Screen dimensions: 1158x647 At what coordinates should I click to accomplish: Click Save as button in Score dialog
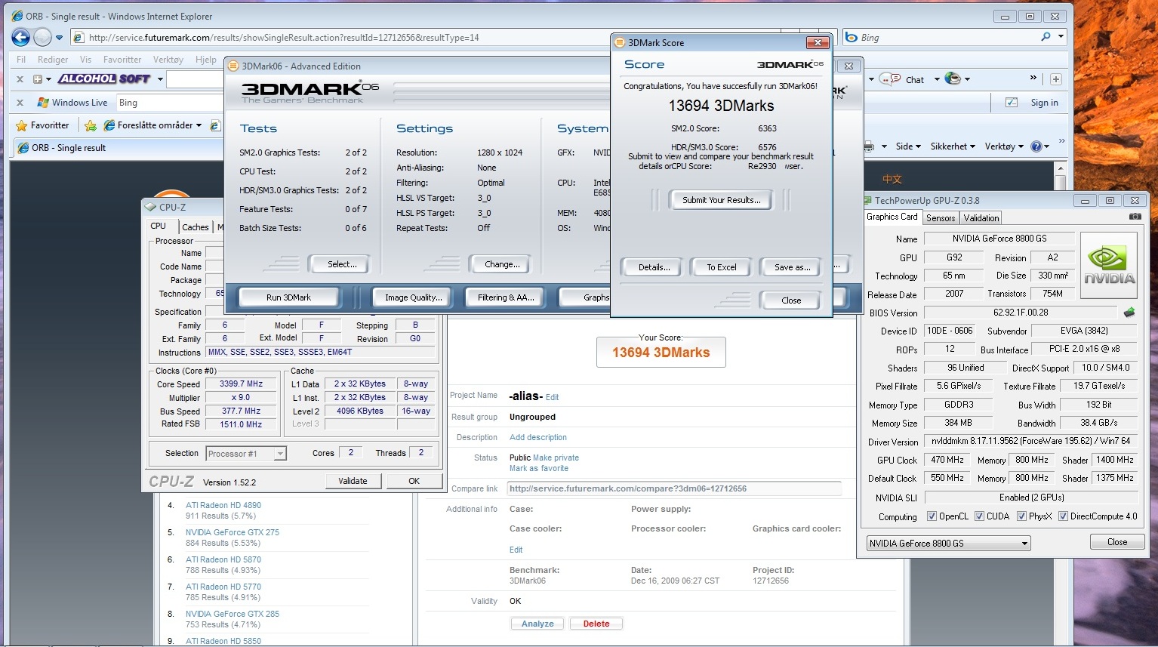pyautogui.click(x=792, y=267)
